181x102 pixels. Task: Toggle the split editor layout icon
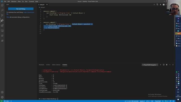pyautogui.click(x=163, y=5)
